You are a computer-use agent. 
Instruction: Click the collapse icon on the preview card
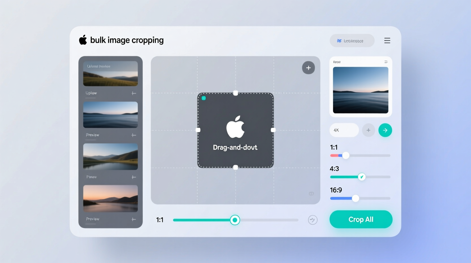coord(386,62)
